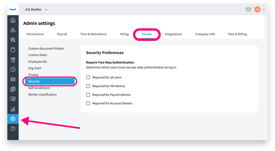Check Required for Account Owners

click(x=88, y=103)
